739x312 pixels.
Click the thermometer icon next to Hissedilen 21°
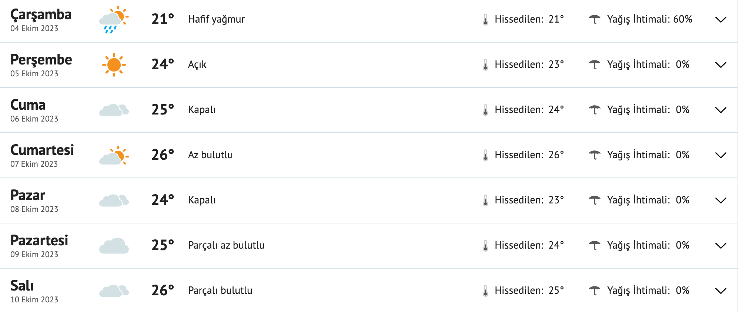click(x=485, y=19)
